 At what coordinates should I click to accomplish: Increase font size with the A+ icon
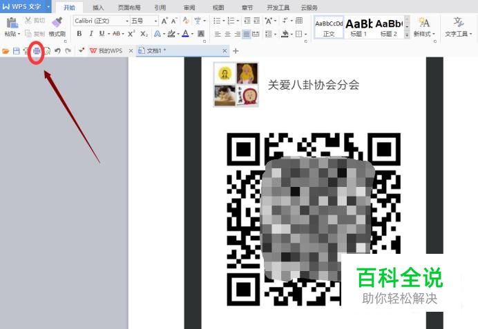(x=164, y=21)
